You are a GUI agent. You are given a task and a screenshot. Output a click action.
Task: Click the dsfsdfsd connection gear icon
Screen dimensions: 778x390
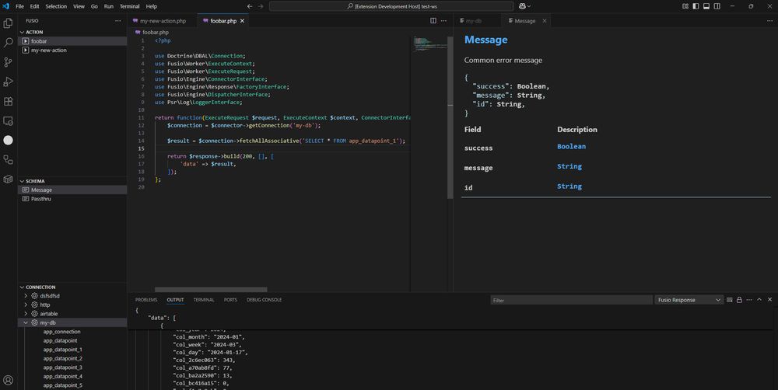click(x=35, y=296)
